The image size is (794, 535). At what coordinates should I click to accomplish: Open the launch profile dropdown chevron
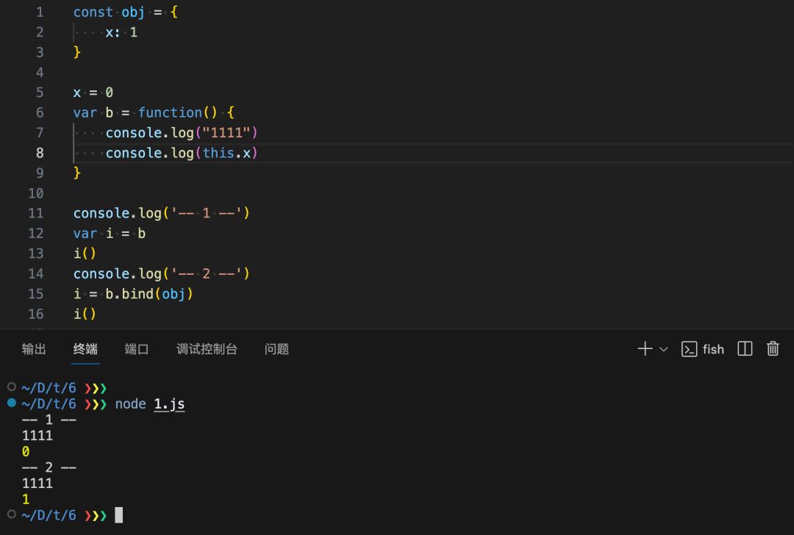coord(664,350)
